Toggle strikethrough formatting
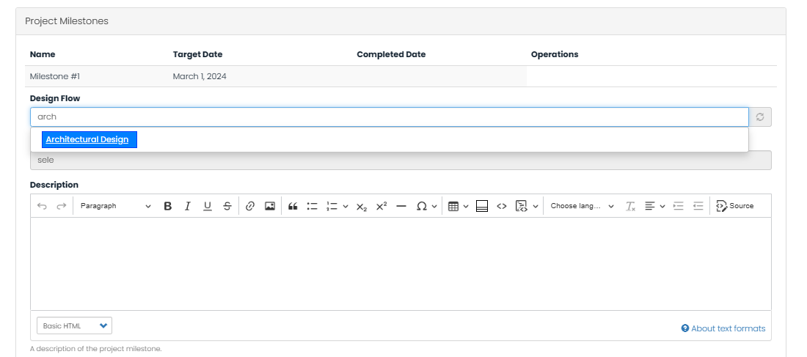The width and height of the screenshot is (807, 357). [227, 206]
